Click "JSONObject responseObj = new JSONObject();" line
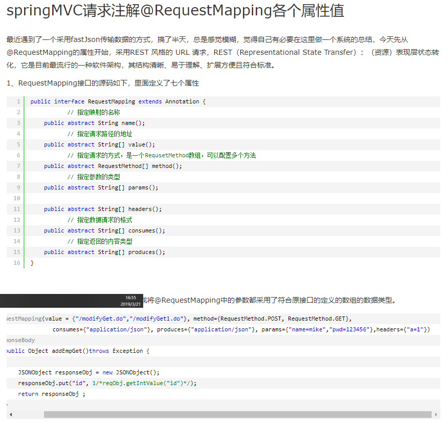 pyautogui.click(x=88, y=372)
